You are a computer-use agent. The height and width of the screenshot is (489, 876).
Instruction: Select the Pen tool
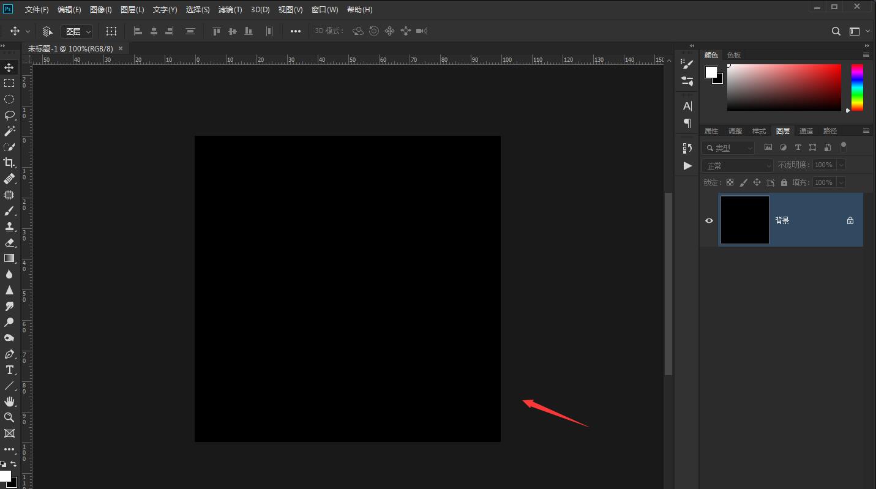pyautogui.click(x=9, y=354)
